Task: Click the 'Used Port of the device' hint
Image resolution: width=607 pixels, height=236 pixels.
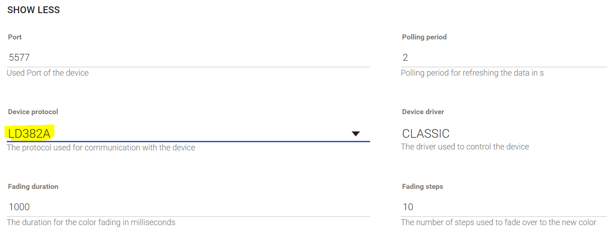Action: (48, 73)
